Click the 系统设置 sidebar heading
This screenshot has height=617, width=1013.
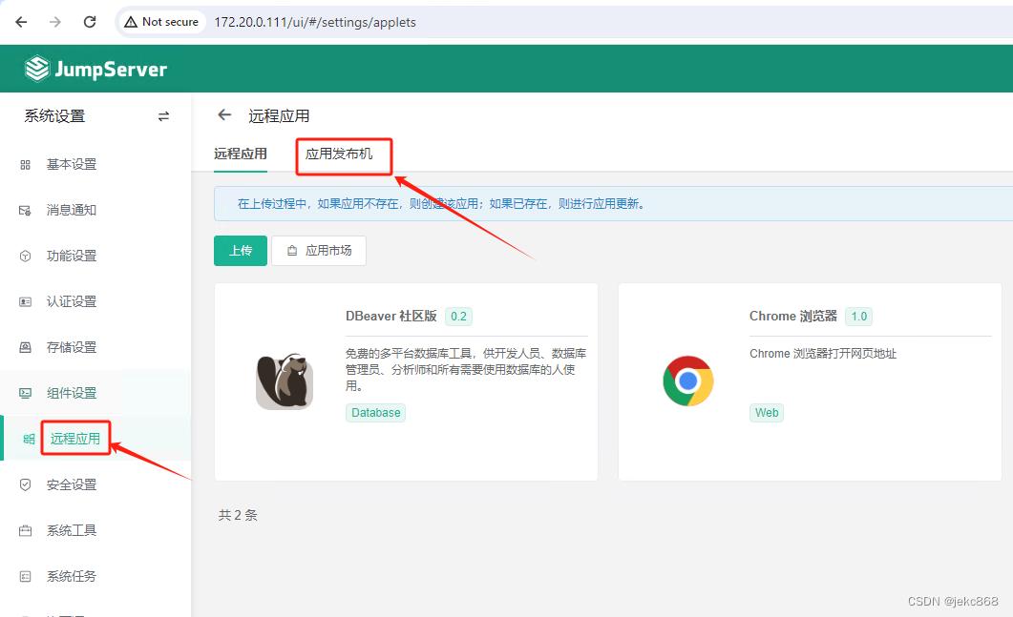point(55,116)
